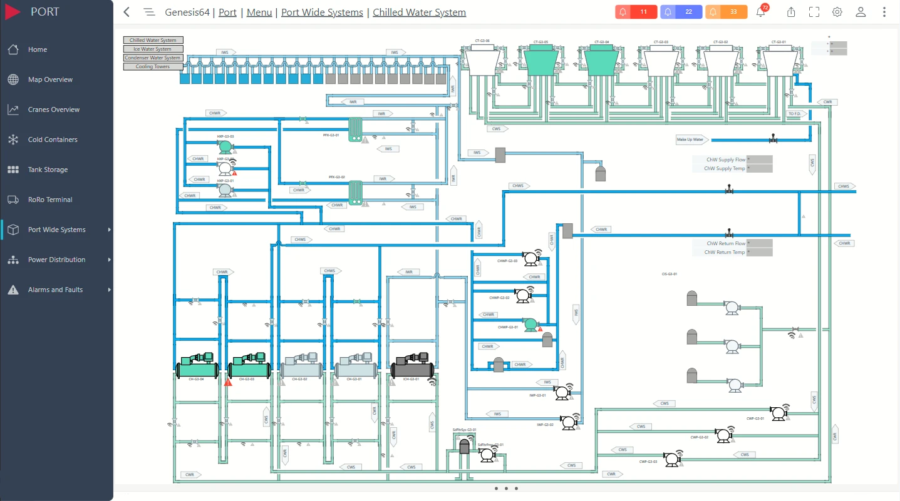The height and width of the screenshot is (501, 900).
Task: Open Cranes Overview in sidebar
Action: [x=54, y=109]
